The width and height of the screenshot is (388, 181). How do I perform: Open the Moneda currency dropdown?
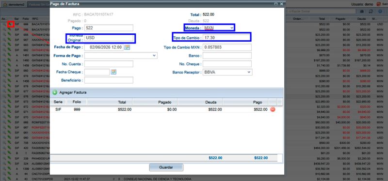click(232, 28)
